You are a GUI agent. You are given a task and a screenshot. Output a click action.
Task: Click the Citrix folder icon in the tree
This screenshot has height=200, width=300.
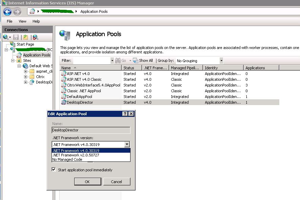(x=32, y=77)
